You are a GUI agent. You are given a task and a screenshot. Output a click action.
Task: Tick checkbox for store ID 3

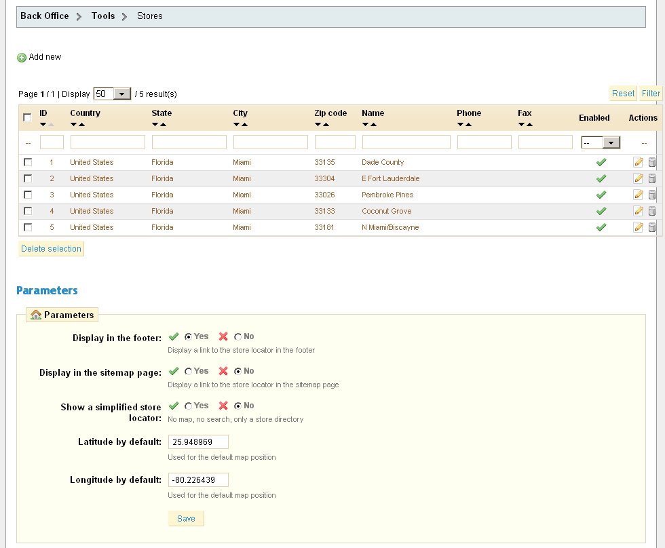(x=27, y=195)
